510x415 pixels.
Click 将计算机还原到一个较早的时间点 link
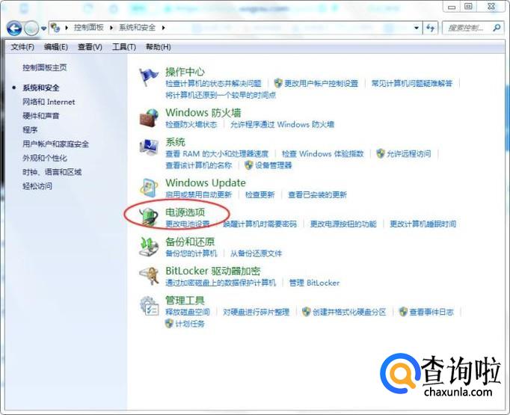click(221, 95)
